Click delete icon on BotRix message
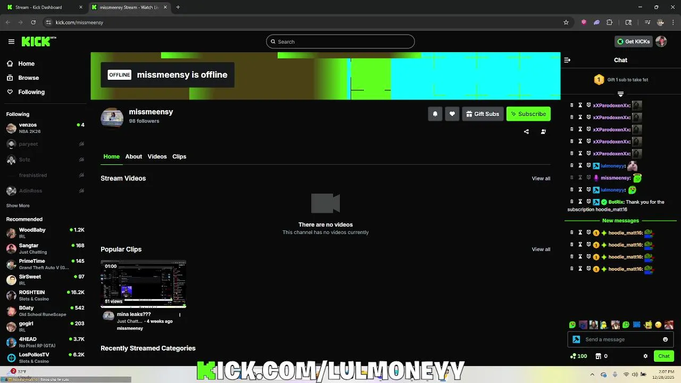 click(572, 202)
